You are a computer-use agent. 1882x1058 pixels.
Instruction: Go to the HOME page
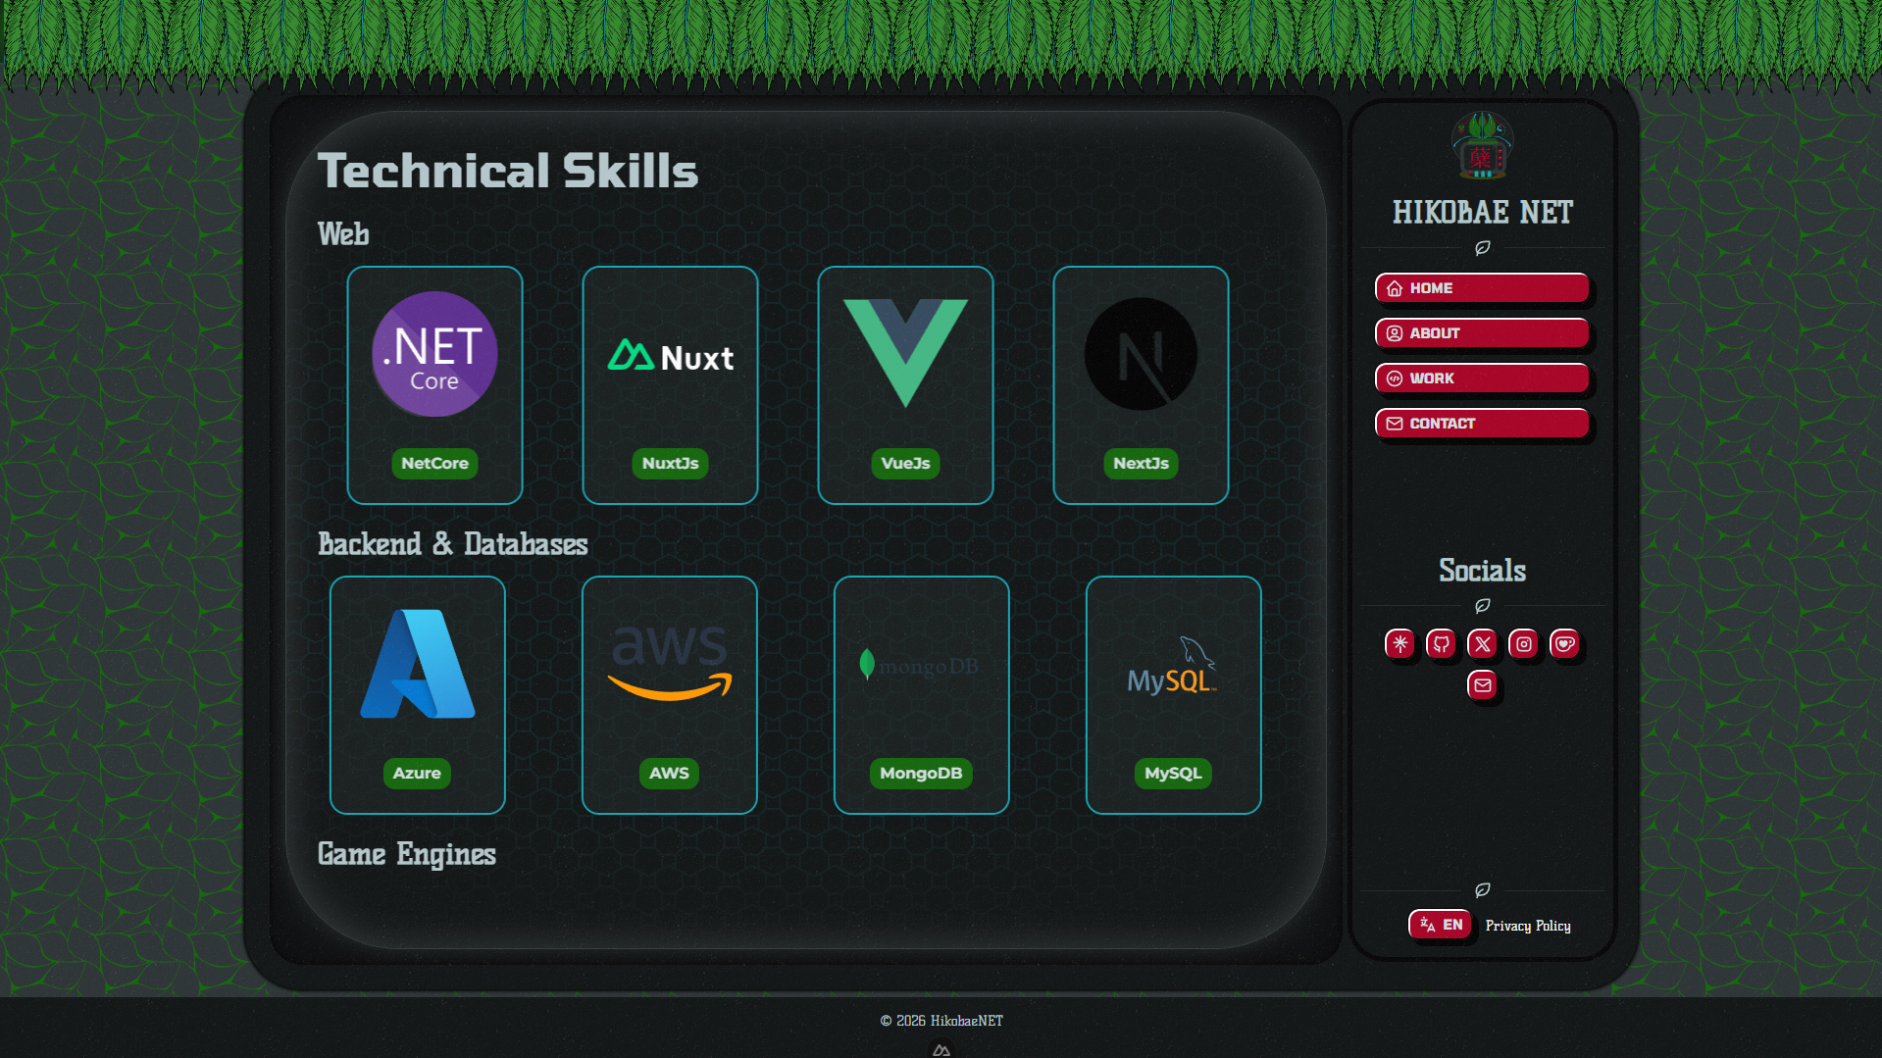[x=1481, y=288]
